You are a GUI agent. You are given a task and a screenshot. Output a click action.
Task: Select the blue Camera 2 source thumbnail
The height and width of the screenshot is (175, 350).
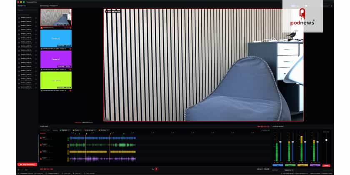click(56, 38)
